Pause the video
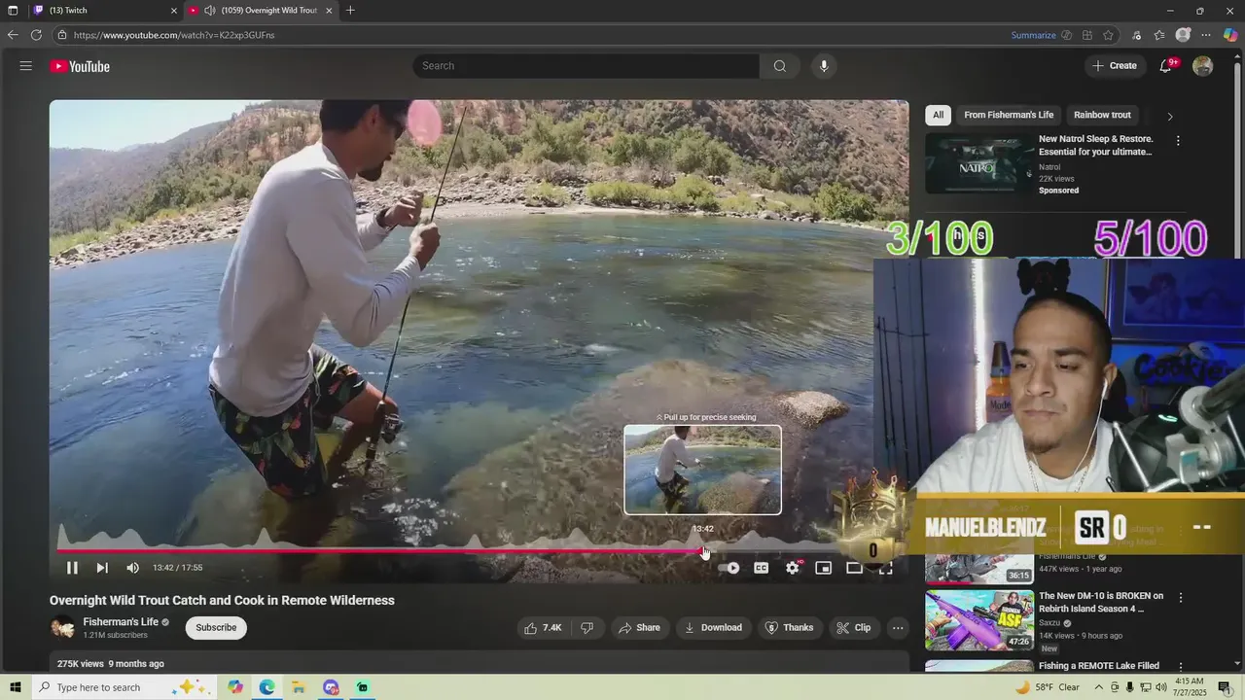Image resolution: width=1245 pixels, height=700 pixels. tap(72, 568)
